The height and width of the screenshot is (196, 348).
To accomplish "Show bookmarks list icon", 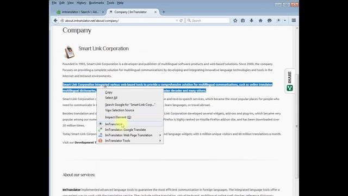I will tap(243, 21).
